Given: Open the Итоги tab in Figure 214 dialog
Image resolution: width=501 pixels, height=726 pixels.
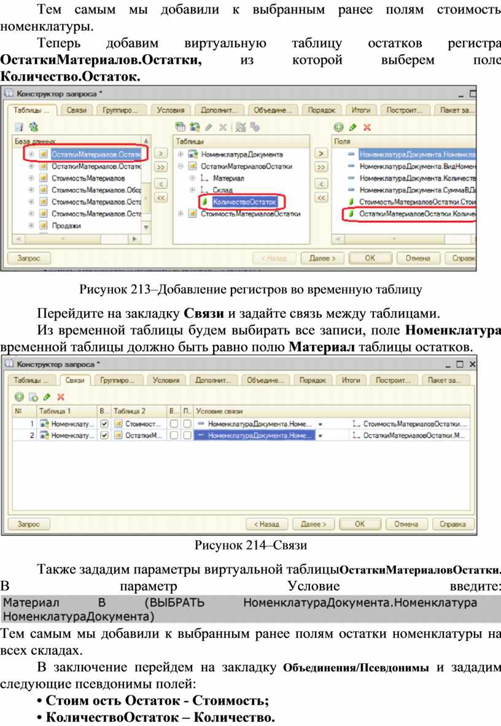Looking at the screenshot, I should [351, 381].
